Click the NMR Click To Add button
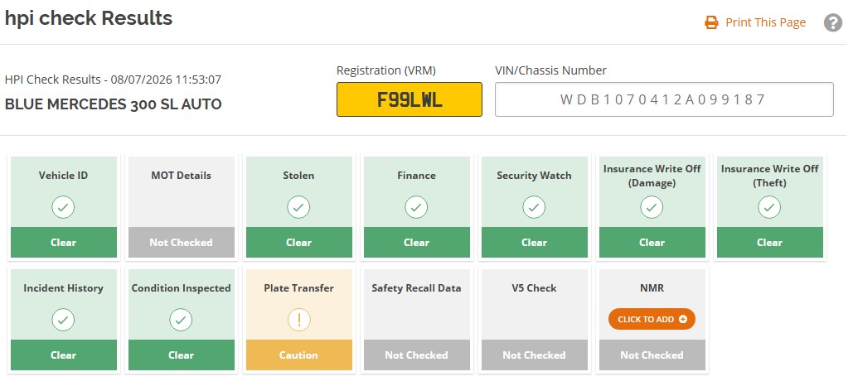This screenshot has width=853, height=391. [x=652, y=319]
